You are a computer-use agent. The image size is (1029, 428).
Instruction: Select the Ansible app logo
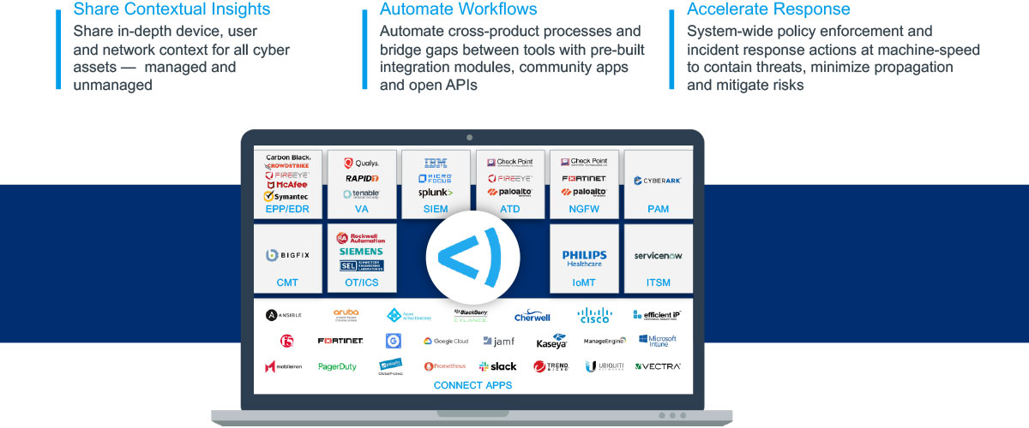click(x=283, y=315)
